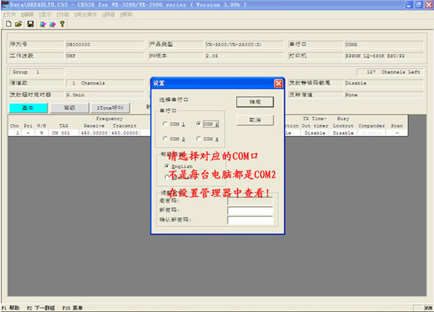Confirm the dialog with 确定 button
Viewport: 434px width, 312px height.
(x=255, y=102)
